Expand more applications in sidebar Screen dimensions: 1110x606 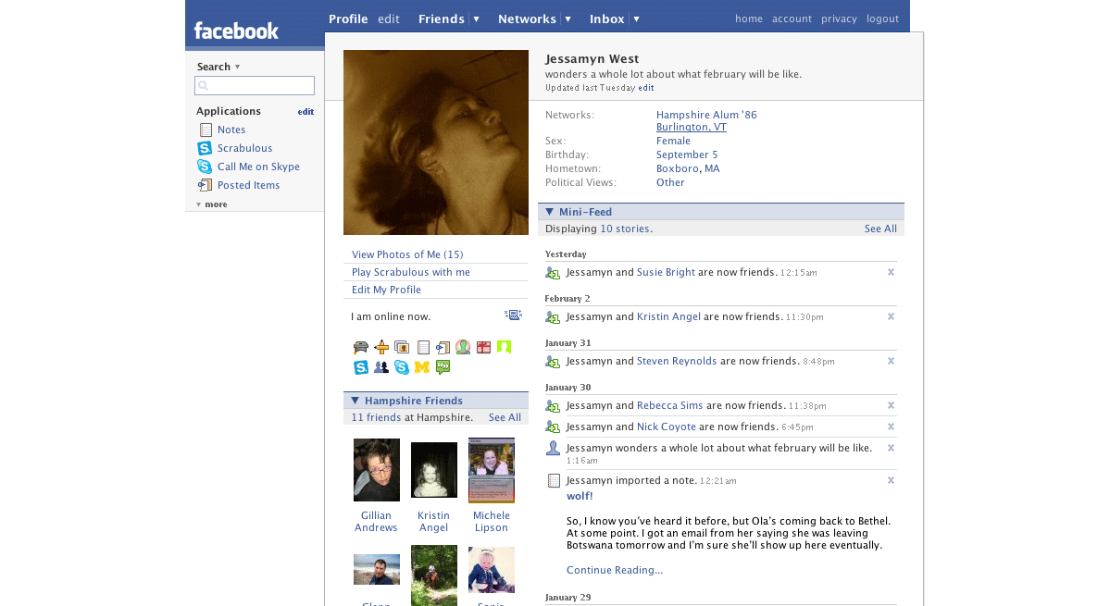click(x=212, y=204)
